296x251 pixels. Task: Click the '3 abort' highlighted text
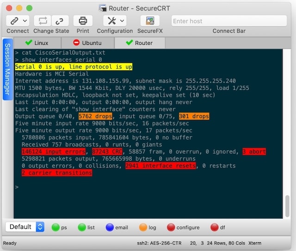pyautogui.click(x=254, y=152)
